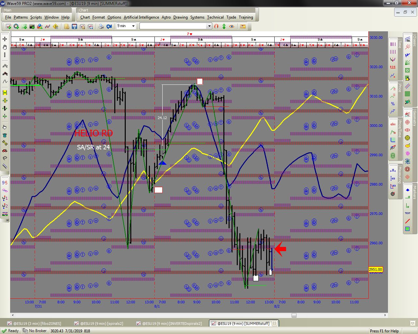Select the TEXT marker tool
Viewport: 418px width, 334px height.
[408, 213]
